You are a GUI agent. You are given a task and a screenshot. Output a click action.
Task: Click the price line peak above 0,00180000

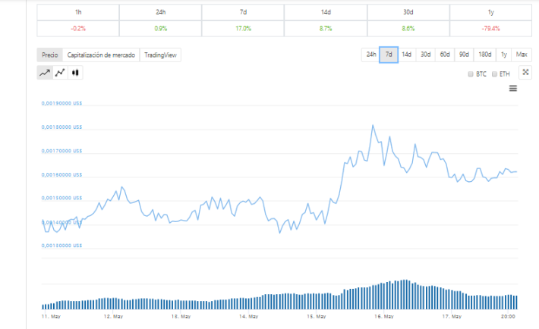click(x=373, y=125)
